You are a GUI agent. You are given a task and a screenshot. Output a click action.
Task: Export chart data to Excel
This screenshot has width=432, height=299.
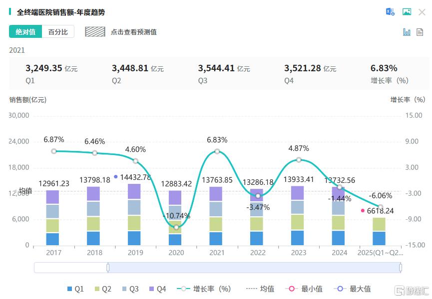click(390, 12)
